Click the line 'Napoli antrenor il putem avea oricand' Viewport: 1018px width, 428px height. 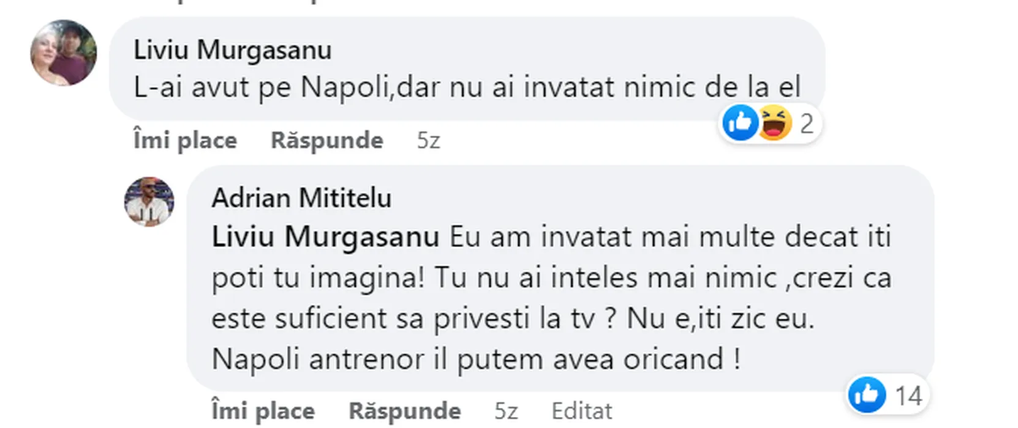pos(476,359)
